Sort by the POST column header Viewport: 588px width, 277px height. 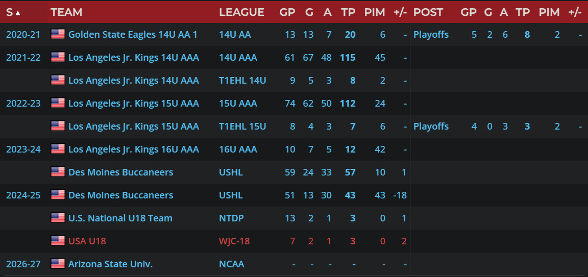[428, 12]
